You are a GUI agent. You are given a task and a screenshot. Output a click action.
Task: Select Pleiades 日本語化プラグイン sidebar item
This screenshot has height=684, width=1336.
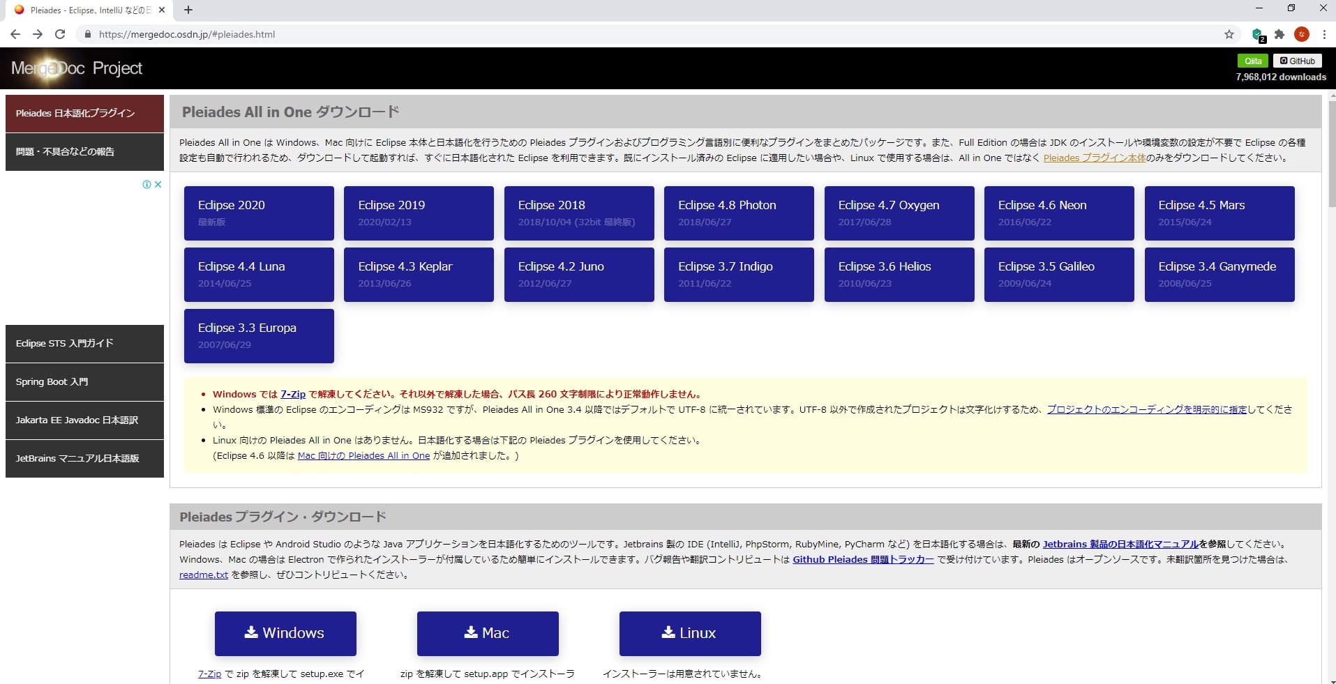[x=84, y=113]
